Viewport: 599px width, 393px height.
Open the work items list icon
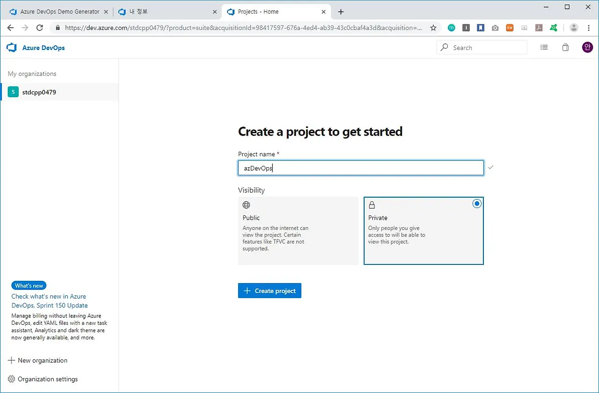(544, 47)
